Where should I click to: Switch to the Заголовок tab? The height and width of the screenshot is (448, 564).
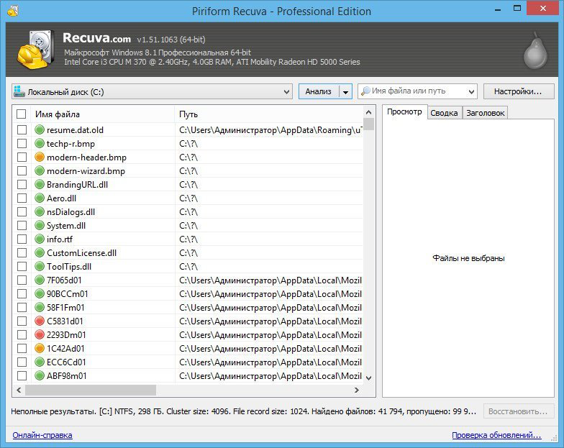click(485, 113)
